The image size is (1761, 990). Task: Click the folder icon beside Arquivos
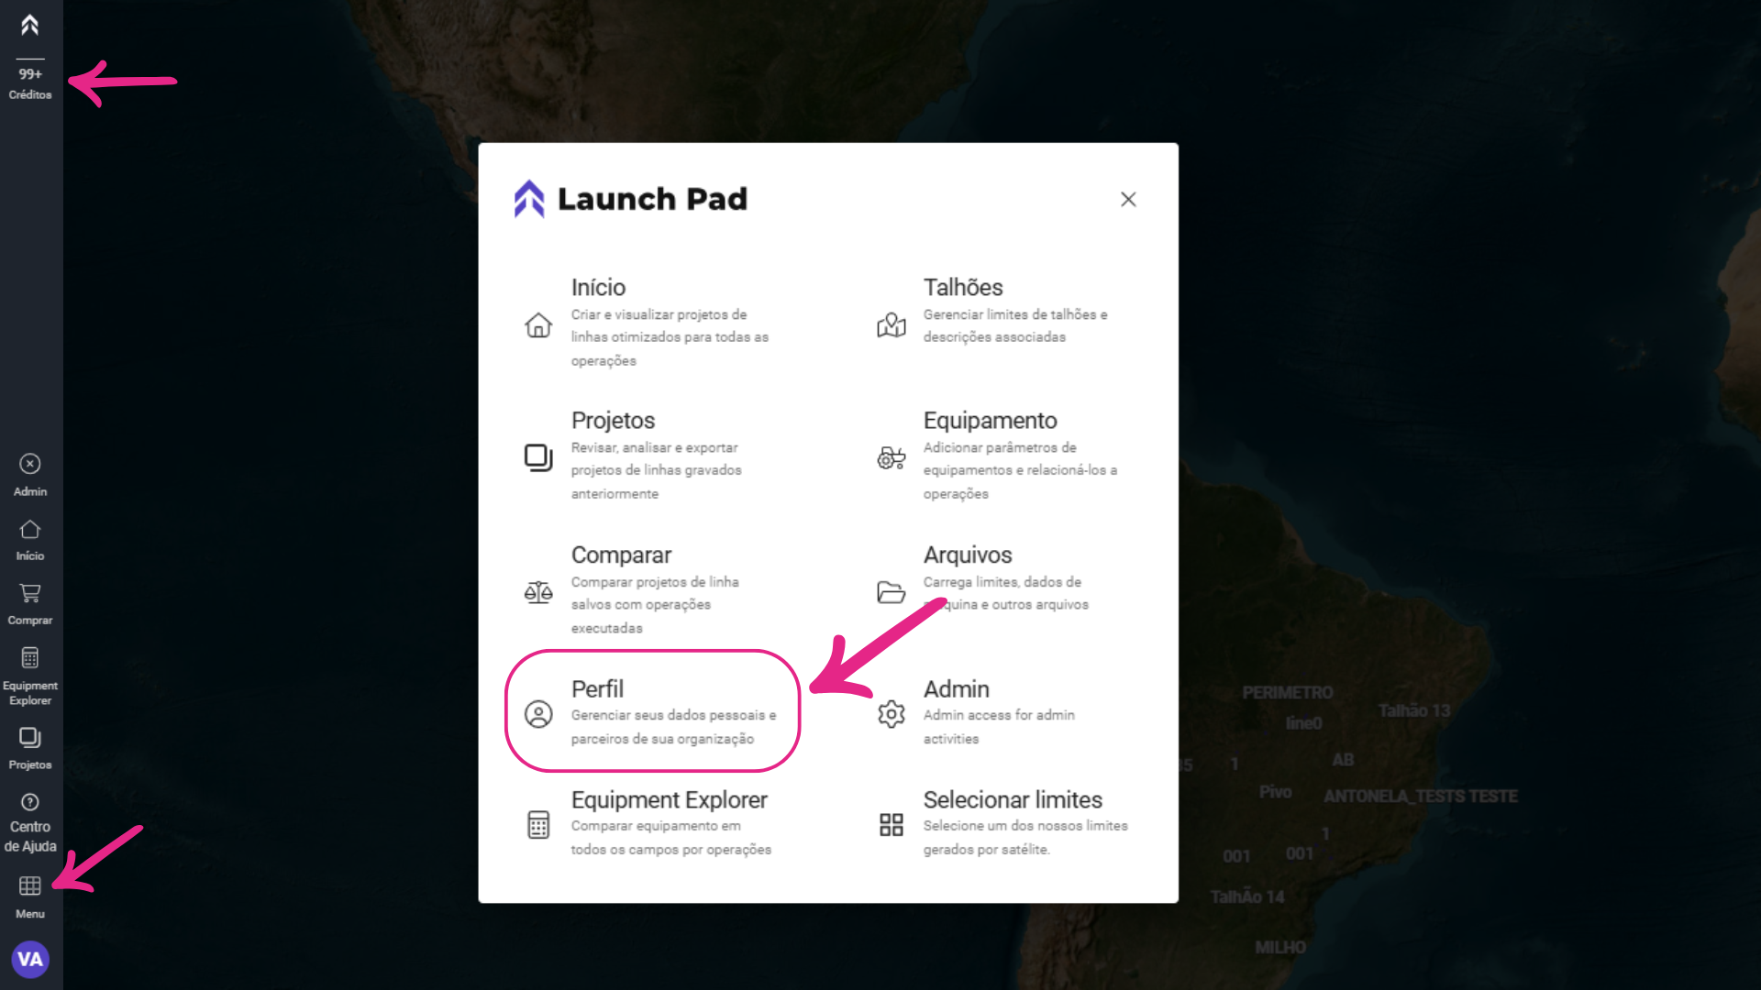[892, 592]
